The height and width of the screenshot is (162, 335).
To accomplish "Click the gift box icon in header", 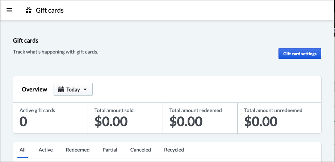I will pyautogui.click(x=29, y=10).
